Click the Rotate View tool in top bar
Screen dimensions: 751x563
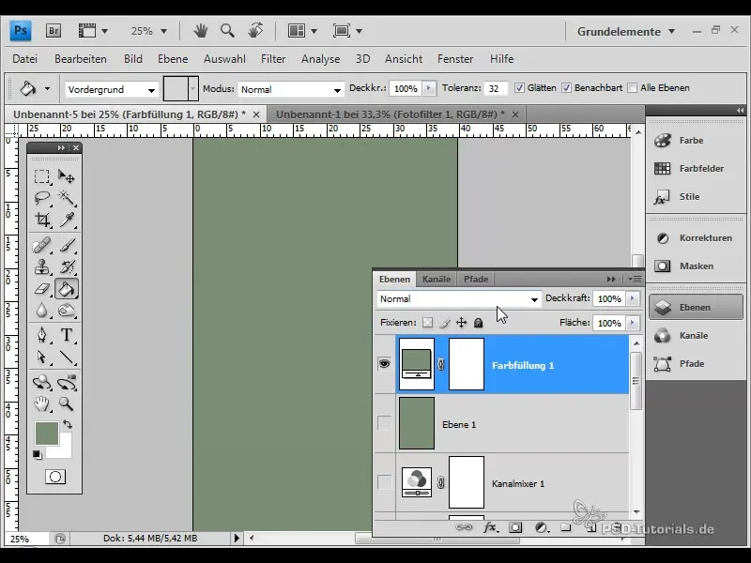pos(255,31)
